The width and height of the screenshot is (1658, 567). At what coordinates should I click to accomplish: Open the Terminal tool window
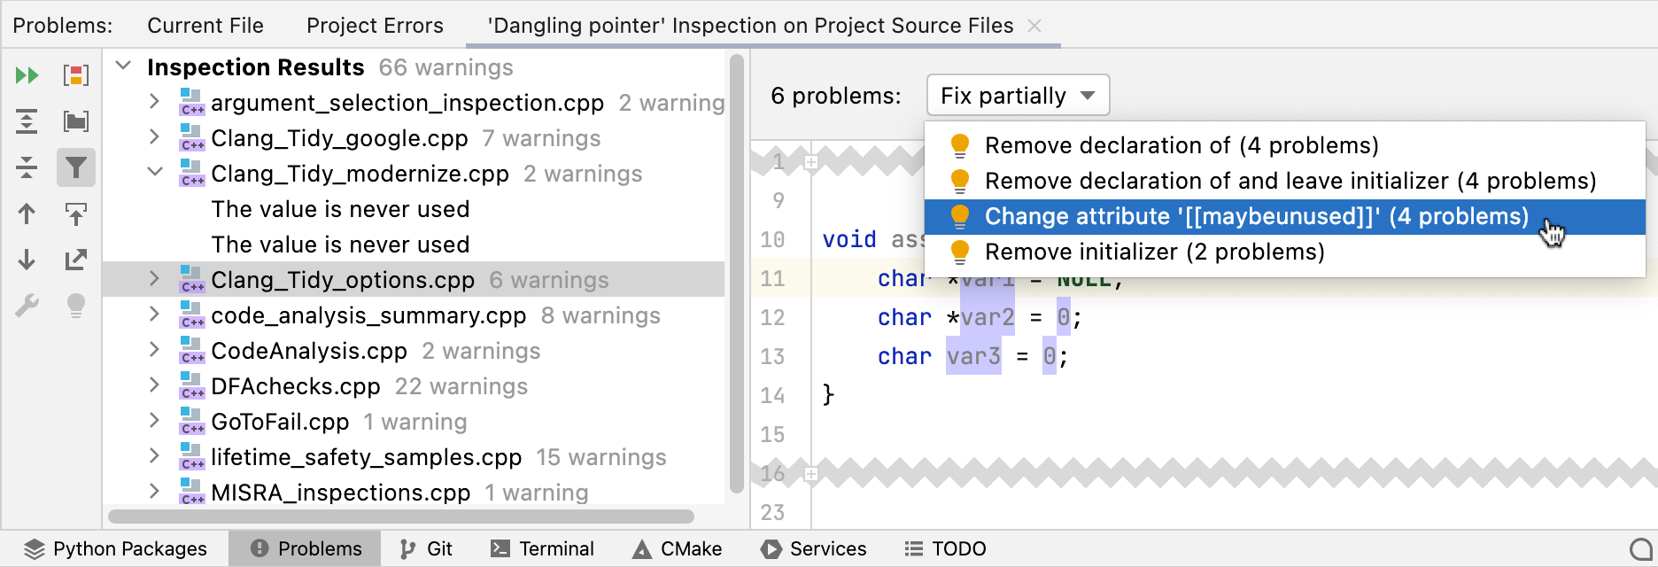tap(542, 549)
